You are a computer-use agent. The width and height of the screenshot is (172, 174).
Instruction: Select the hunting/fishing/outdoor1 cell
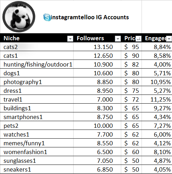[x=37, y=64]
